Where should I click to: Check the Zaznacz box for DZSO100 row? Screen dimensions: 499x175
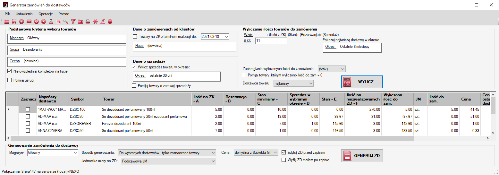tap(28, 109)
